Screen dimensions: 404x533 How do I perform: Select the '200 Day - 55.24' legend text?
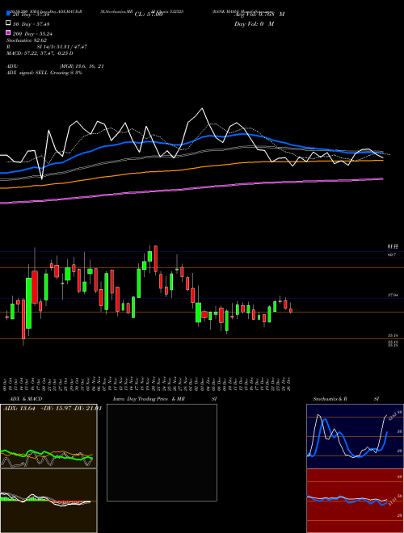coord(32,34)
